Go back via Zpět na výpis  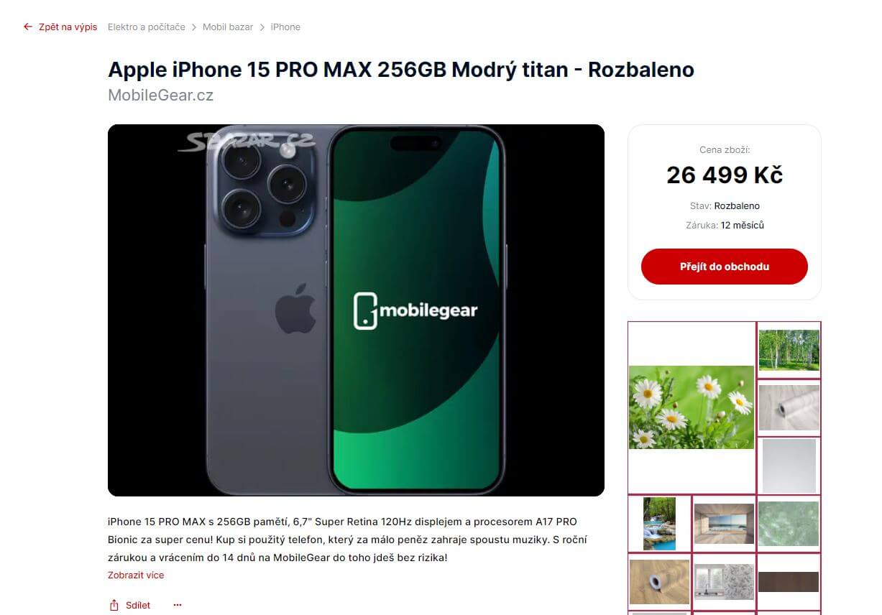click(x=68, y=27)
